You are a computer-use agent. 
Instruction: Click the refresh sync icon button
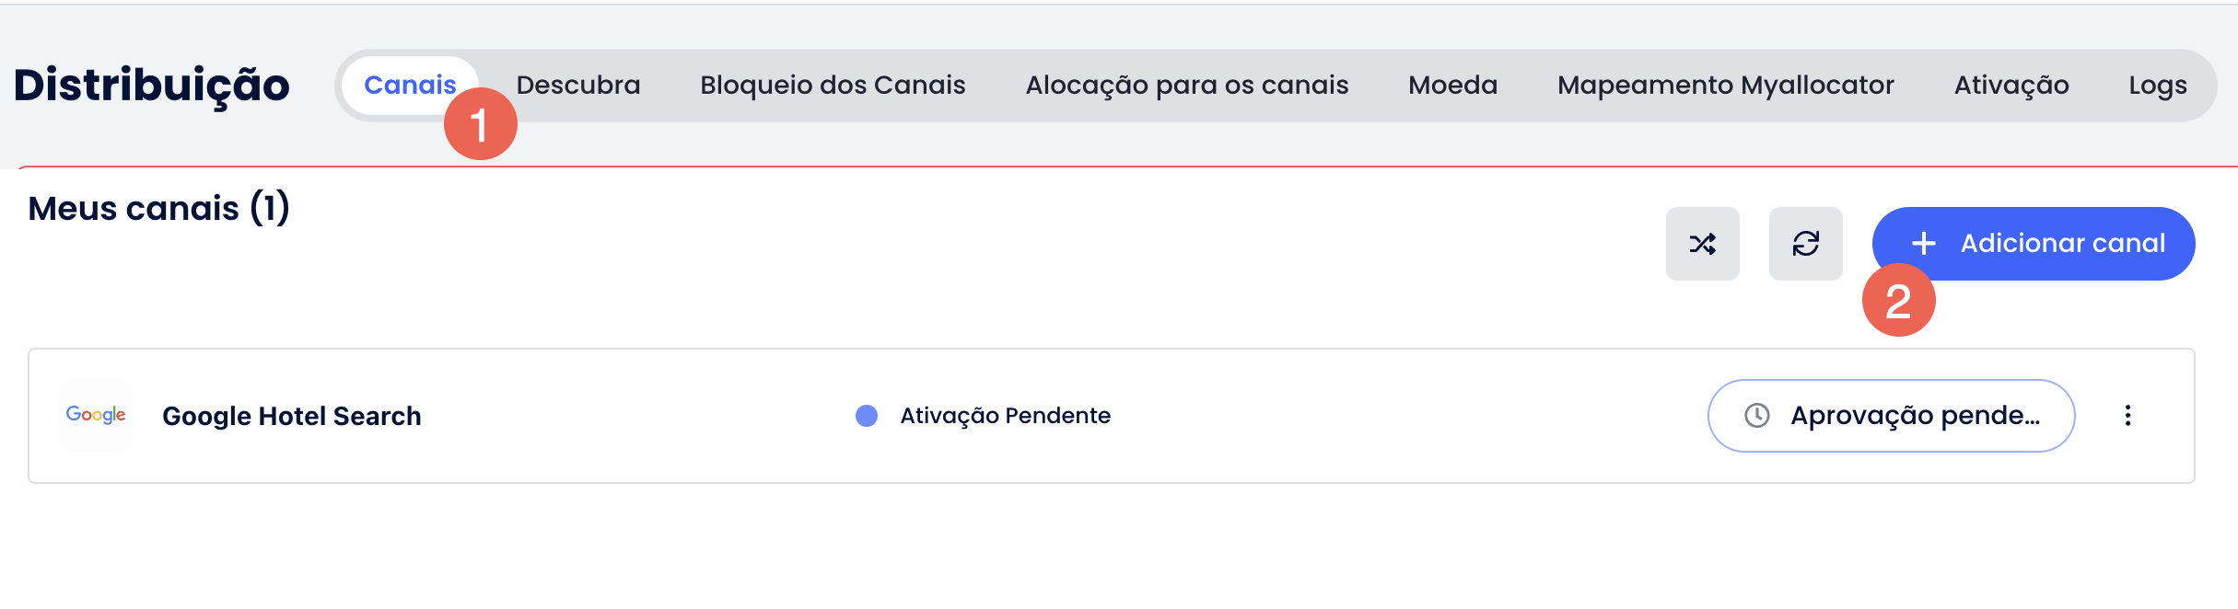tap(1805, 244)
